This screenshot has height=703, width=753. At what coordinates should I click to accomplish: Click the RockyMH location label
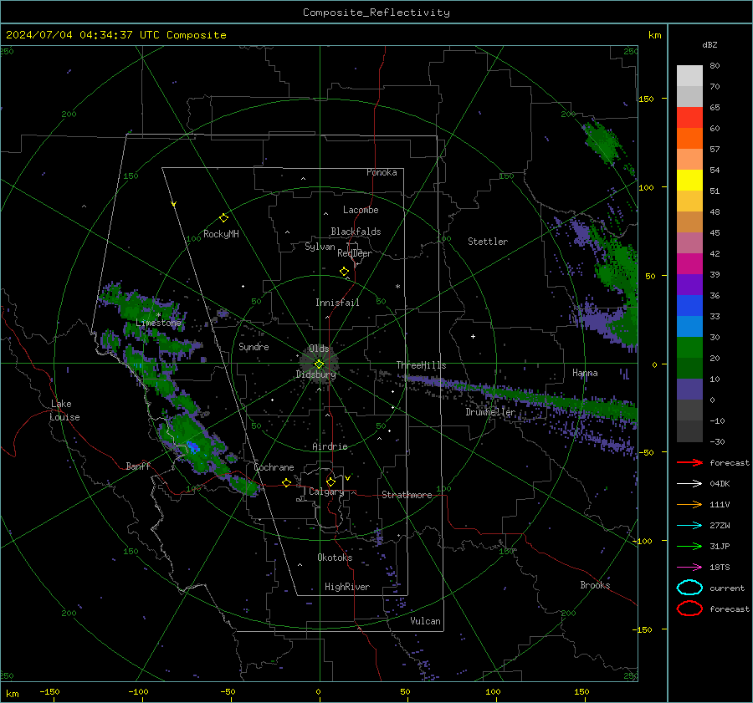click(x=221, y=234)
